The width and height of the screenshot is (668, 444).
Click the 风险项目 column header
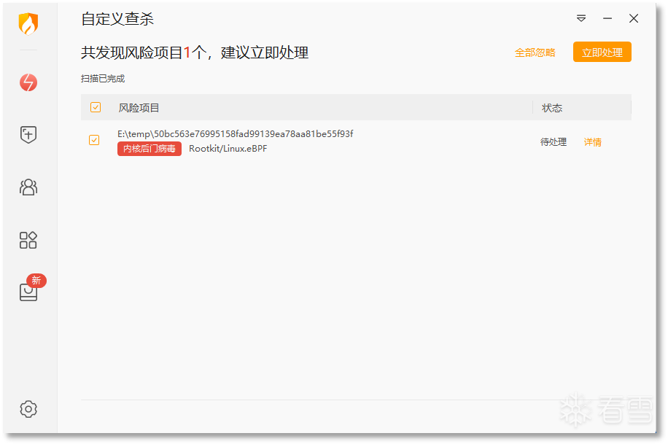139,108
